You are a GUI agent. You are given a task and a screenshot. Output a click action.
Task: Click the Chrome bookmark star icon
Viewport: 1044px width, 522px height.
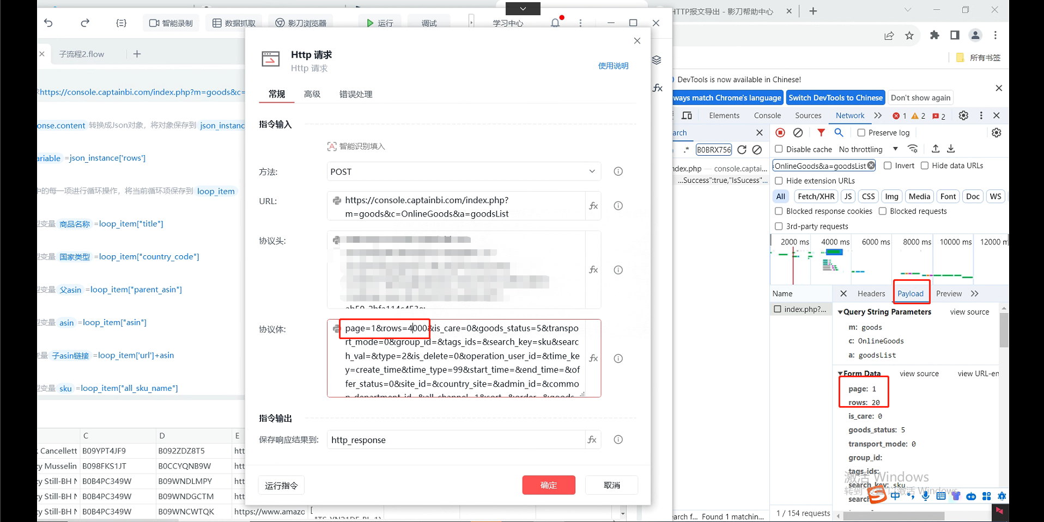click(x=909, y=35)
